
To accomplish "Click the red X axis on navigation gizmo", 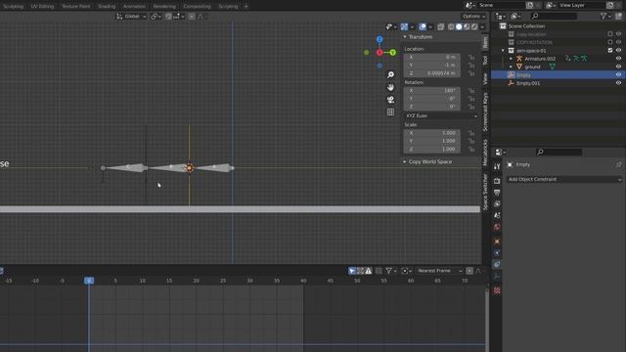I will (x=380, y=52).
